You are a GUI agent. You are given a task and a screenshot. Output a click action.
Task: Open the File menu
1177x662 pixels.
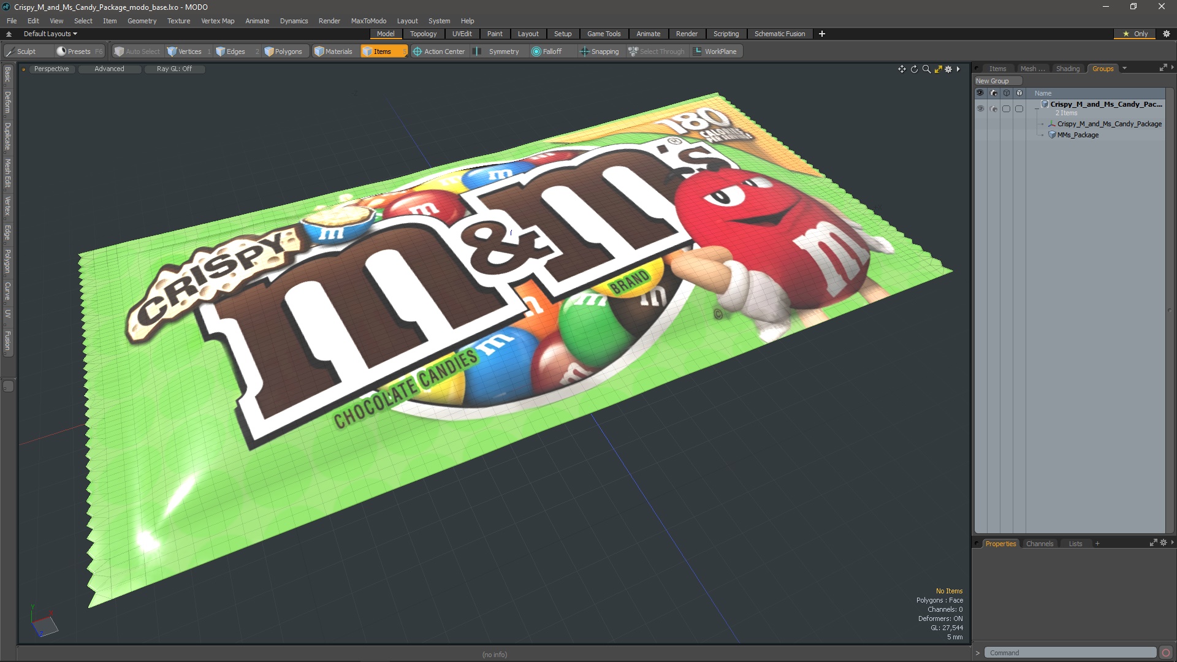coord(12,21)
